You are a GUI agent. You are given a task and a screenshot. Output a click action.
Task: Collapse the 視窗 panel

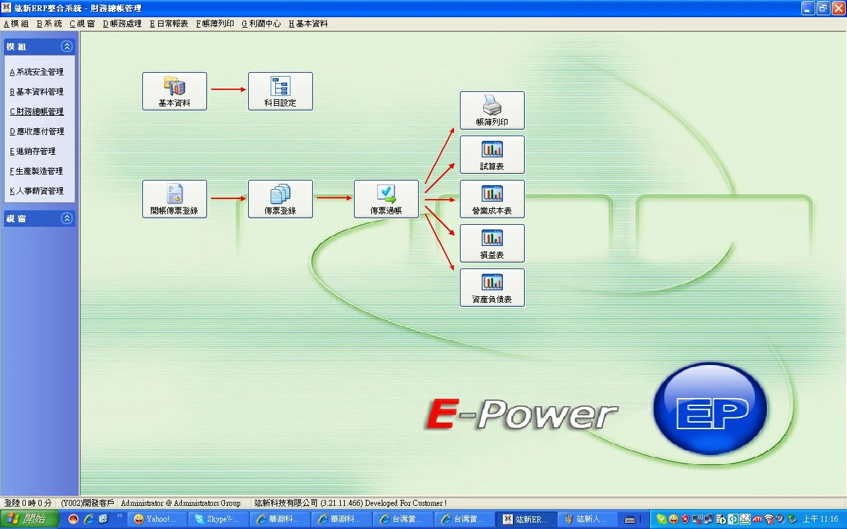point(67,218)
